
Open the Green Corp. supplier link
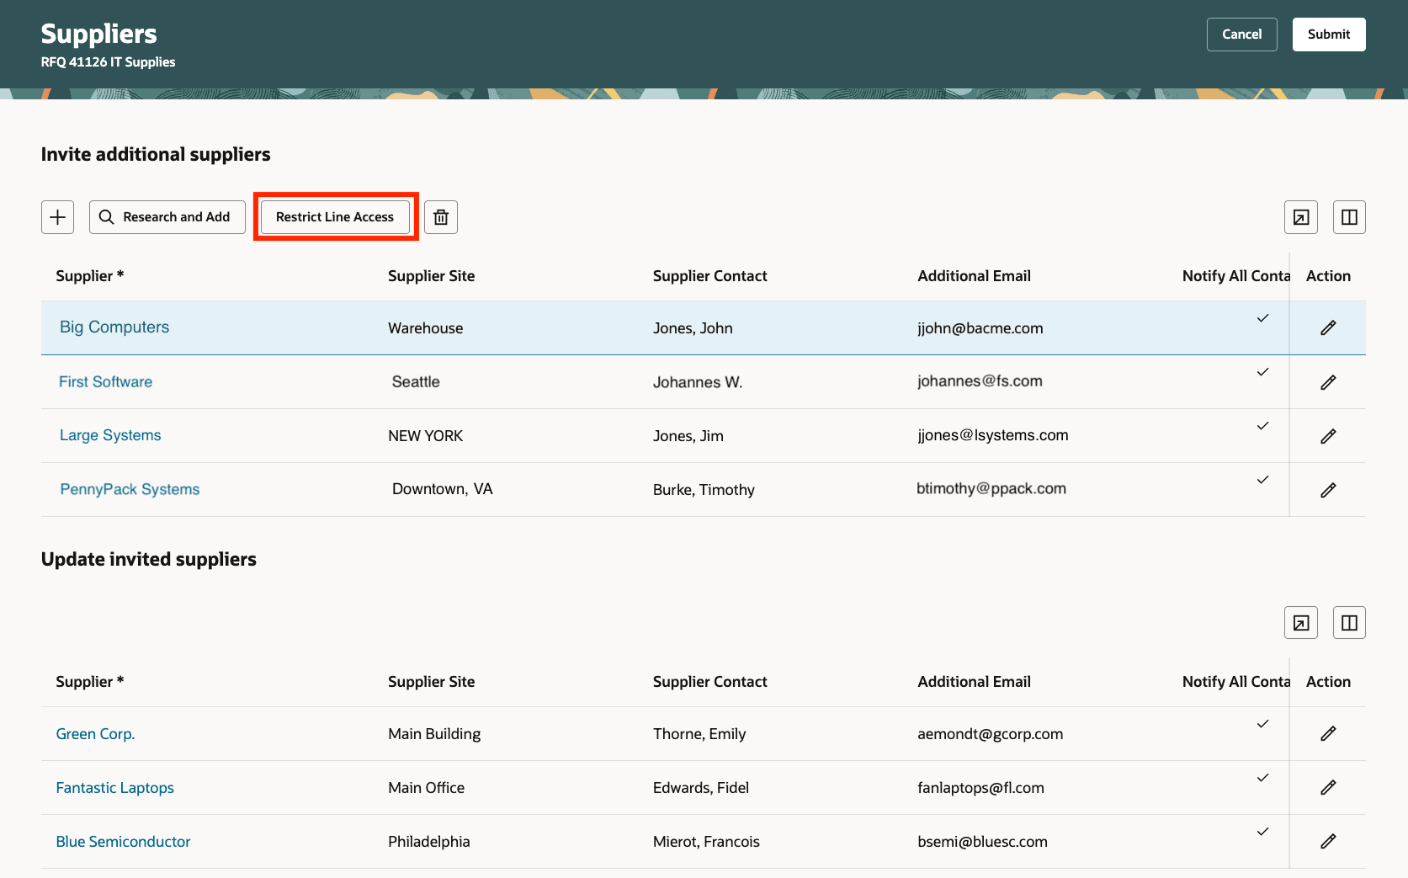(95, 734)
